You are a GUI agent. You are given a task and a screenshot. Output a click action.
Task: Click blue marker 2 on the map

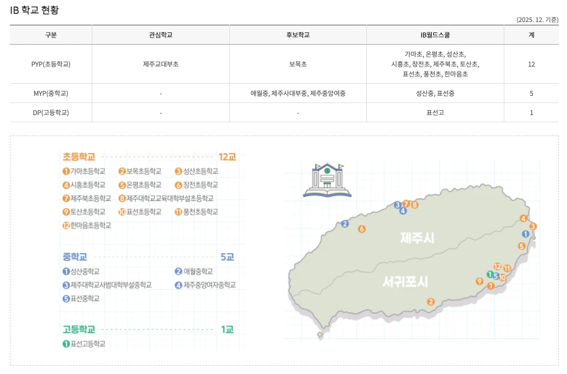click(345, 224)
